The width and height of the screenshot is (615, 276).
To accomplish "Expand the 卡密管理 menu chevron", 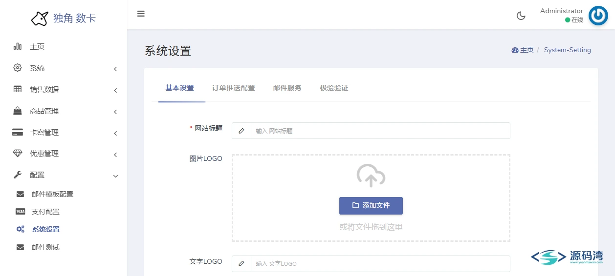I will (115, 133).
